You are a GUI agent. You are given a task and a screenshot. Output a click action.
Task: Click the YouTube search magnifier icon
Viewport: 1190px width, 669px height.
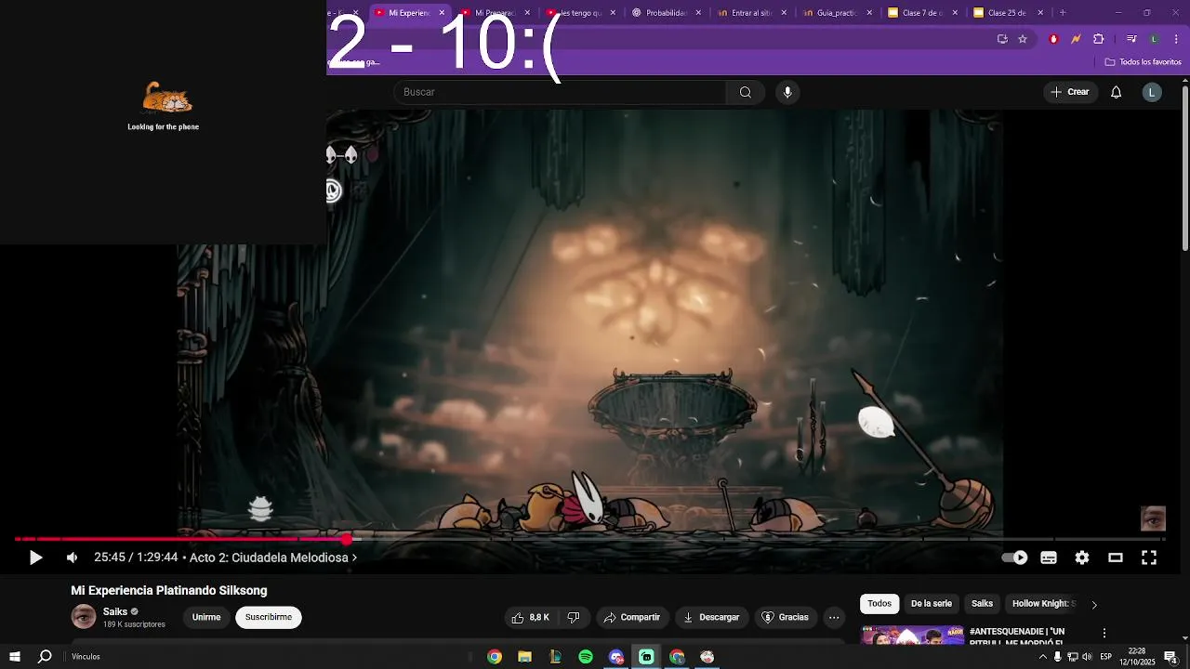pos(745,92)
